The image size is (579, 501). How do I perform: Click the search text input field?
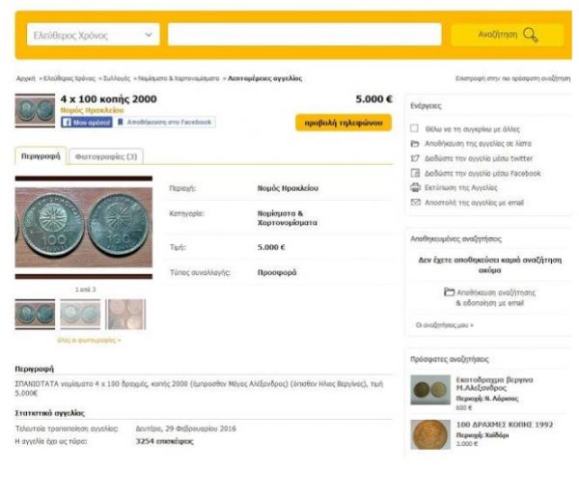pos(305,35)
